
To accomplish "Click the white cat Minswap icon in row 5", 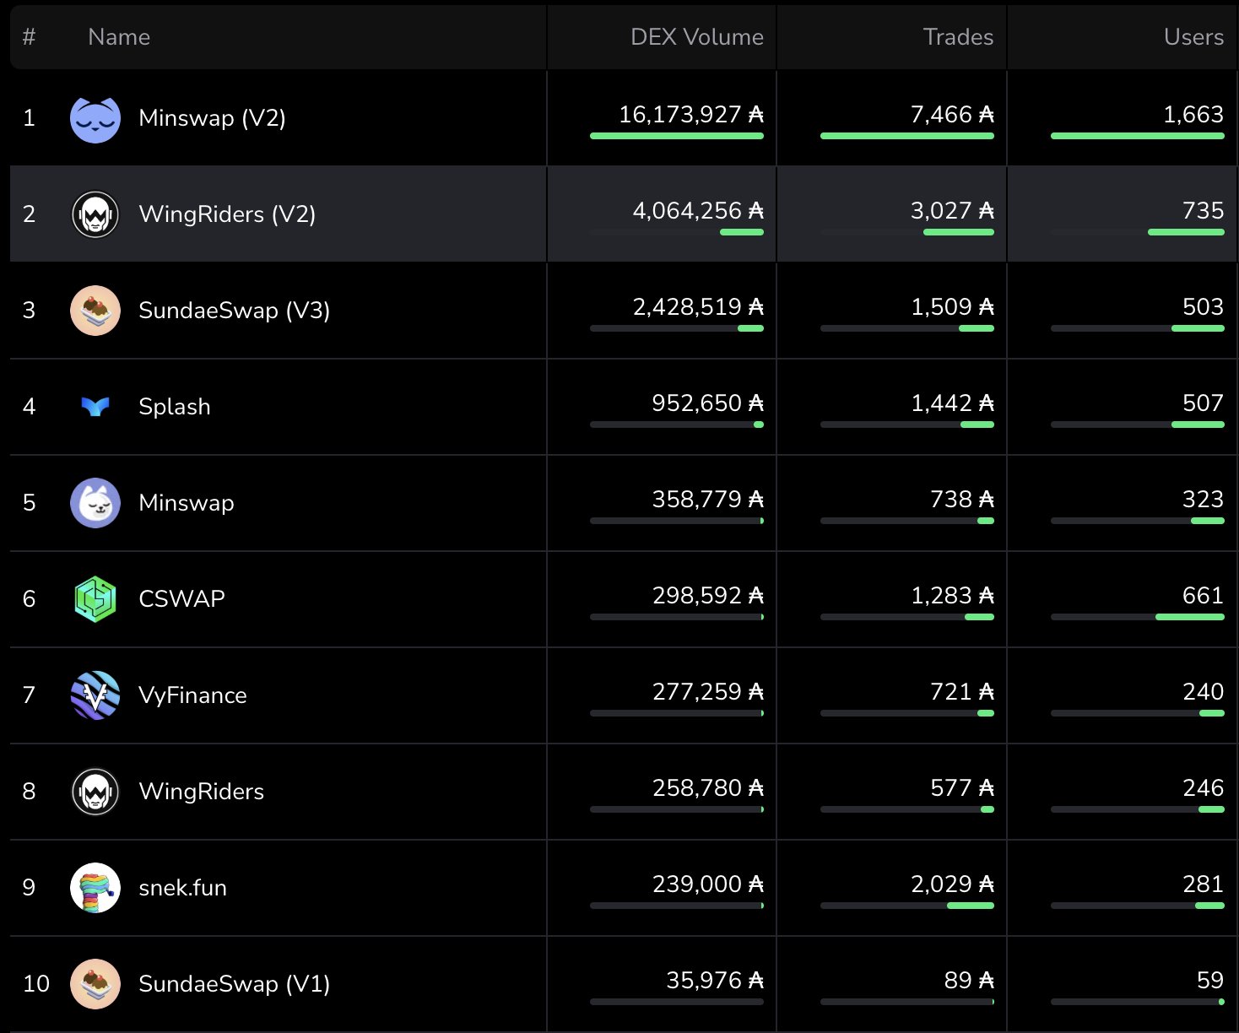I will tap(95, 503).
